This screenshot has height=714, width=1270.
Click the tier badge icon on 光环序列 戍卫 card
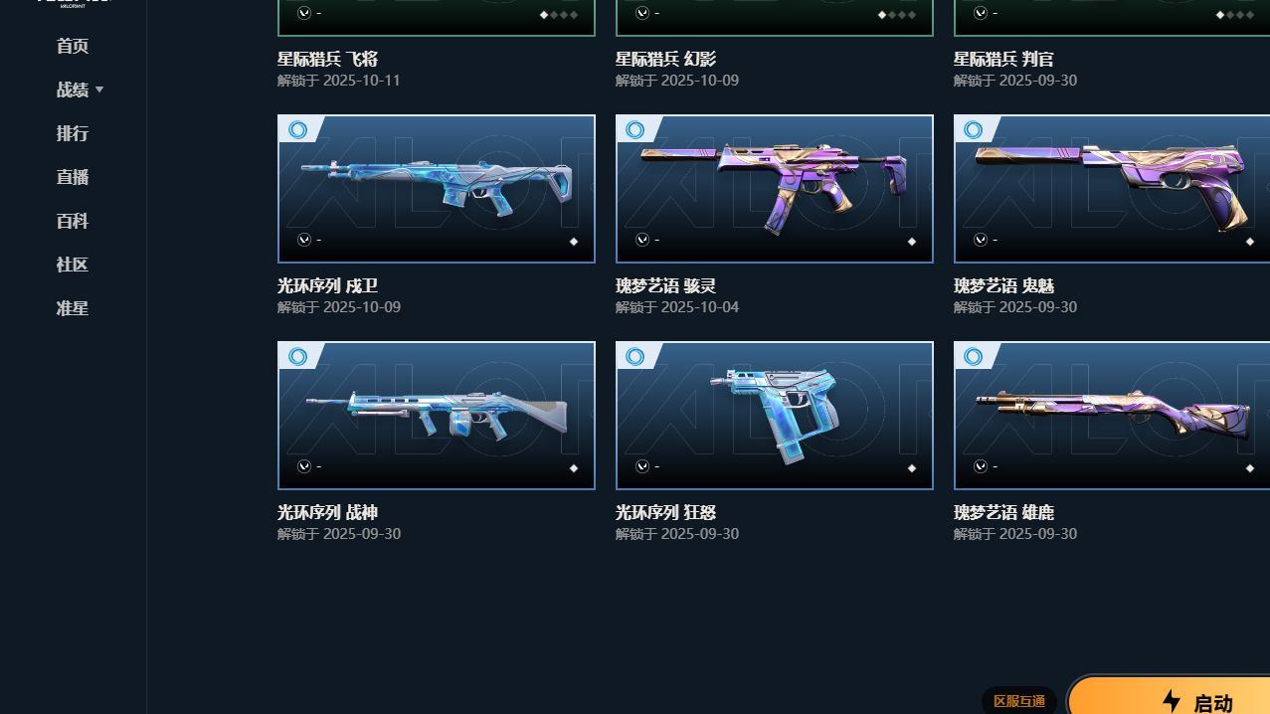[297, 129]
